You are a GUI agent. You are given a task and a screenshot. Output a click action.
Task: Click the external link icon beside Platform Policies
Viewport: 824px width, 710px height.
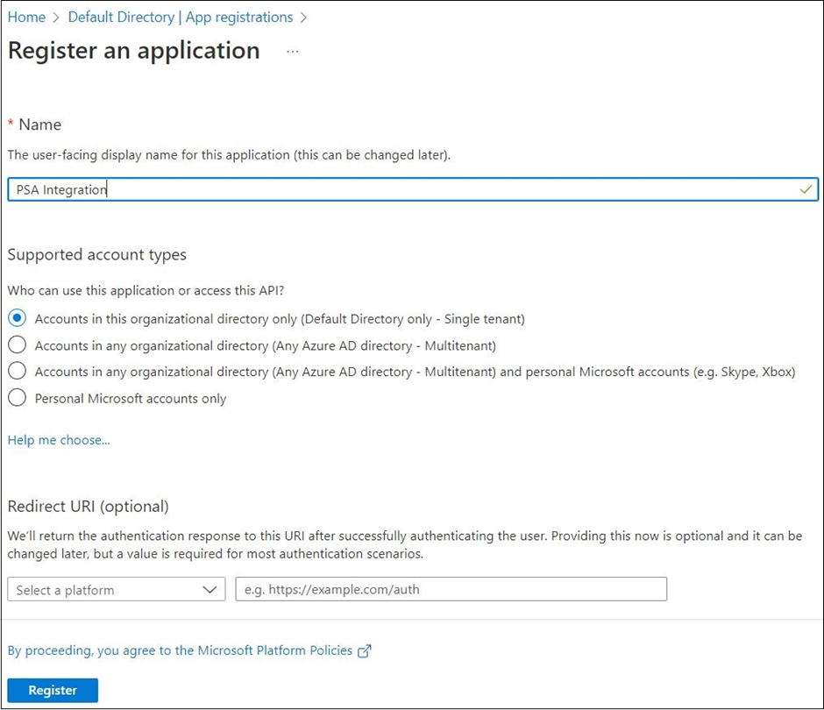coord(364,651)
